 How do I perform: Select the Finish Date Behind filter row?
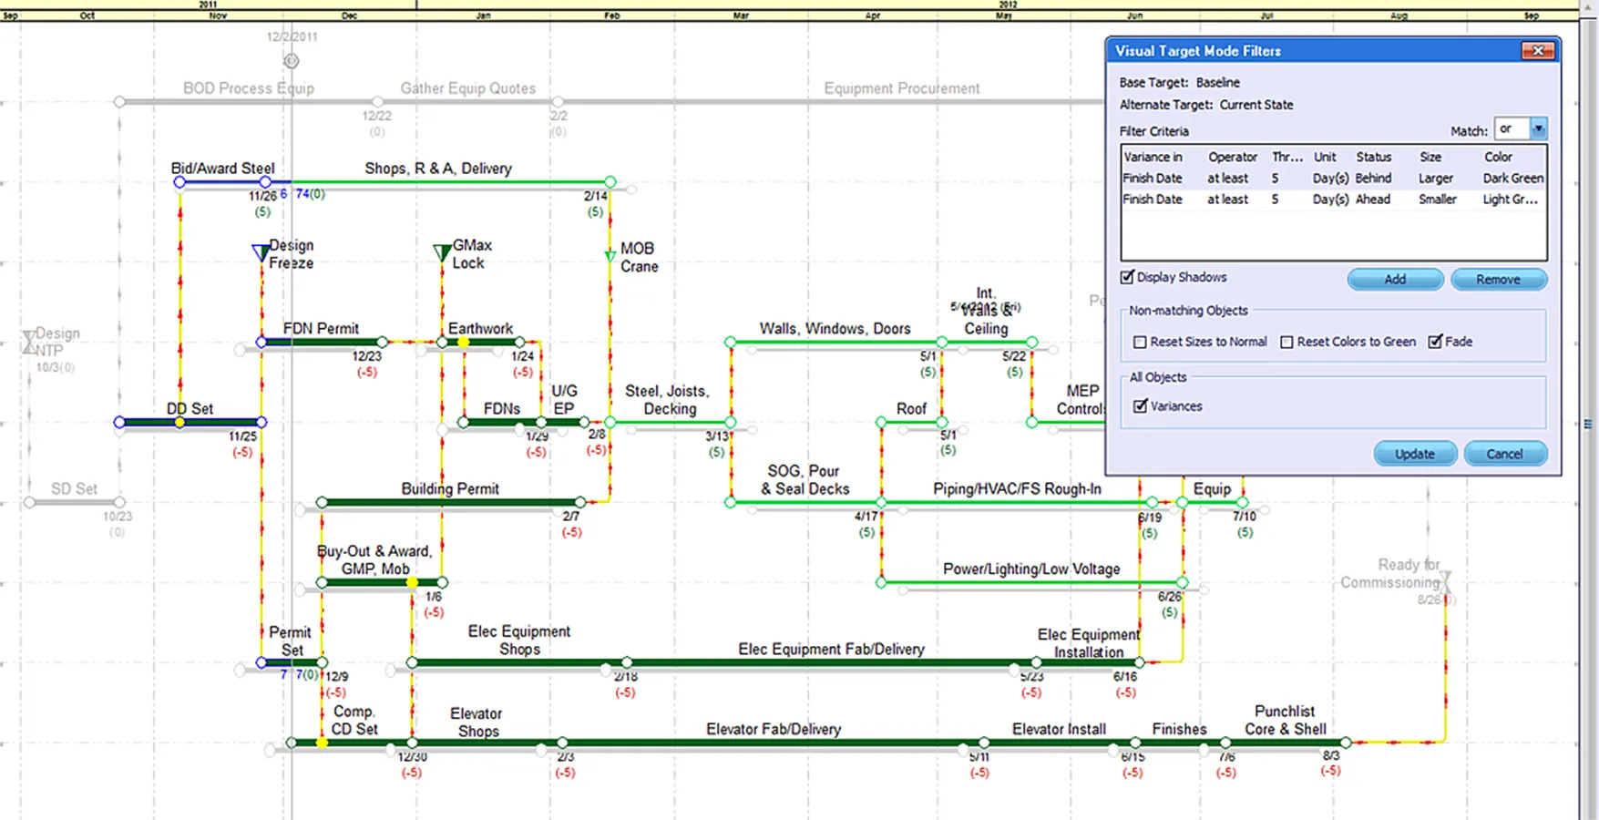click(1333, 179)
